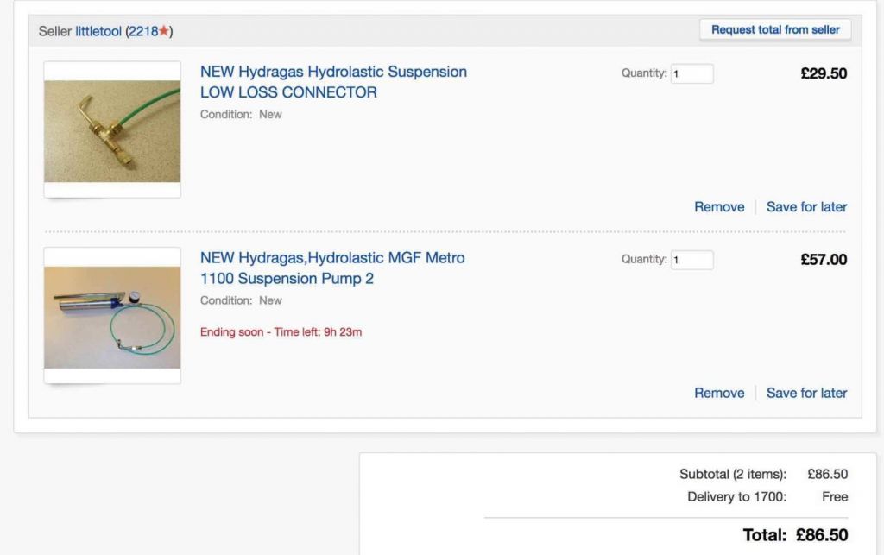Open the suspension pump product thumbnail

point(112,316)
